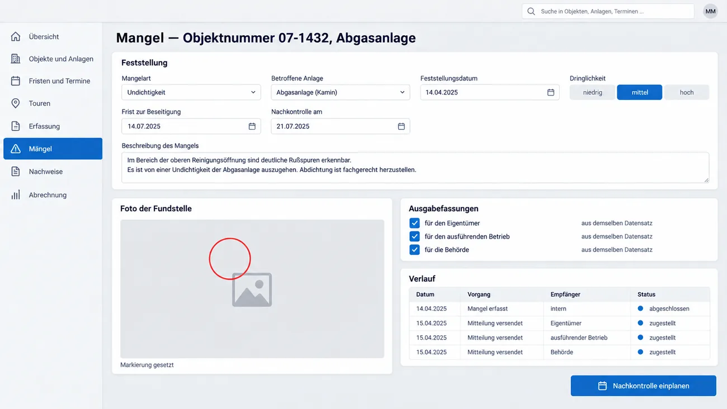This screenshot has height=409, width=727.
Task: Uncheck 'für den Eigentümer' checkbox
Action: (414, 223)
